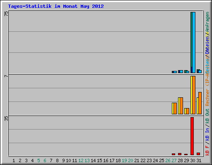Click green day label 20
Viewport: 212px width, 165px height.
(x=130, y=160)
